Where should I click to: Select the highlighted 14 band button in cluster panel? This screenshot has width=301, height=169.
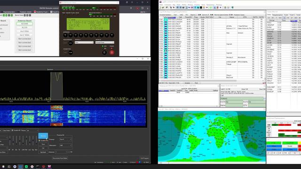(284, 18)
